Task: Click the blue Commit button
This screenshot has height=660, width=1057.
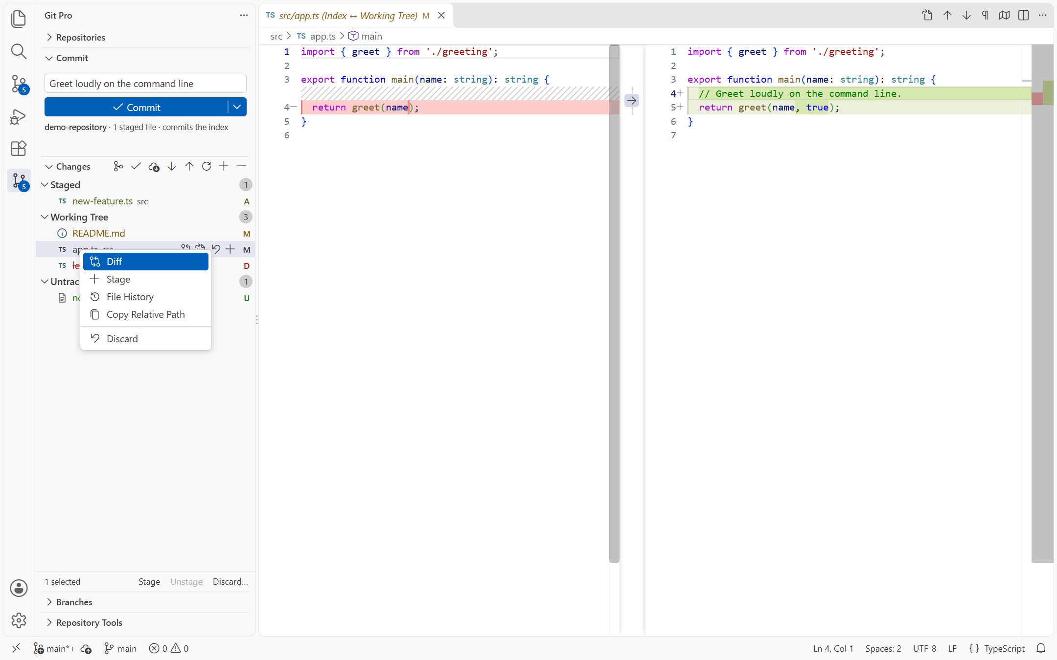Action: (x=136, y=107)
